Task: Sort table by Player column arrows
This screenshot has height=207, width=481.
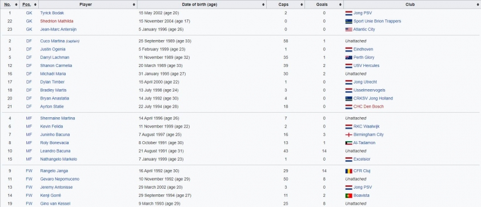Action: click(134, 5)
